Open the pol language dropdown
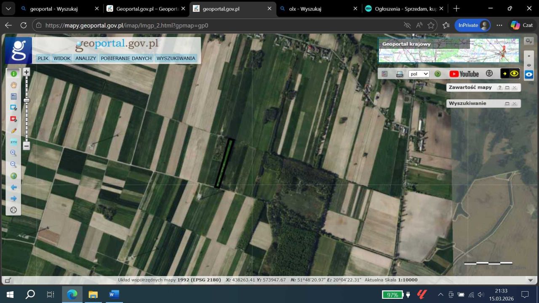 point(419,74)
